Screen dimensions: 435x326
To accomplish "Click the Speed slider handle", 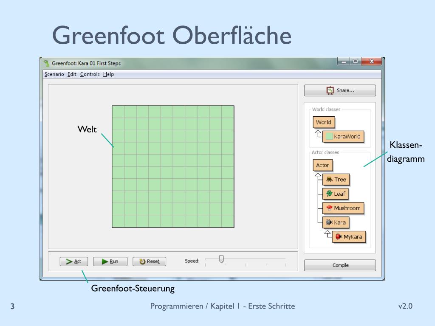I will point(221,259).
